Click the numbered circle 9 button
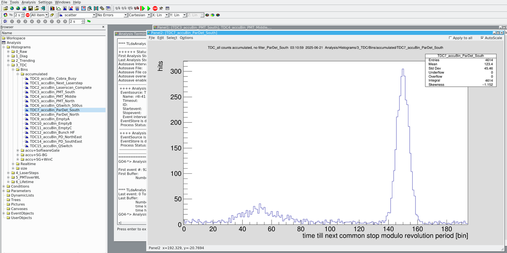 (x=65, y=21)
